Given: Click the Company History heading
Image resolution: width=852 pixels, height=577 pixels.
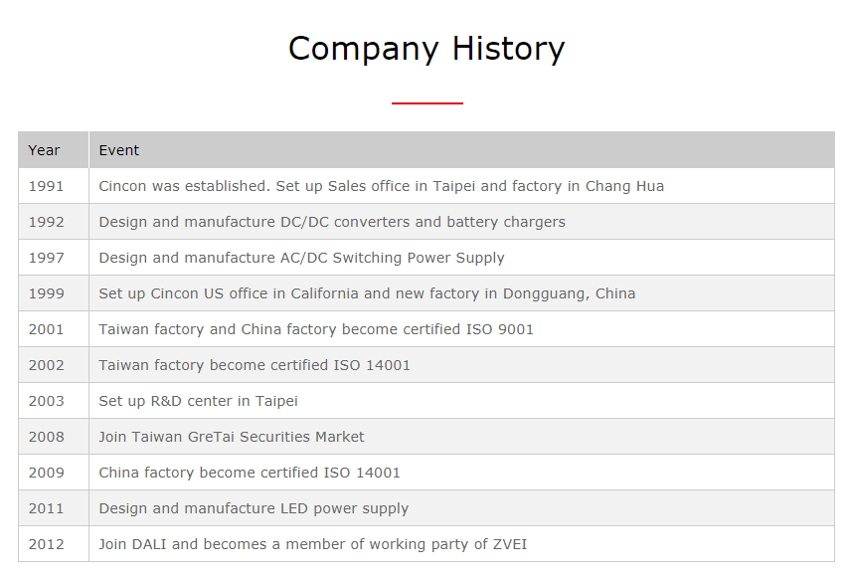Looking at the screenshot, I should tap(426, 49).
